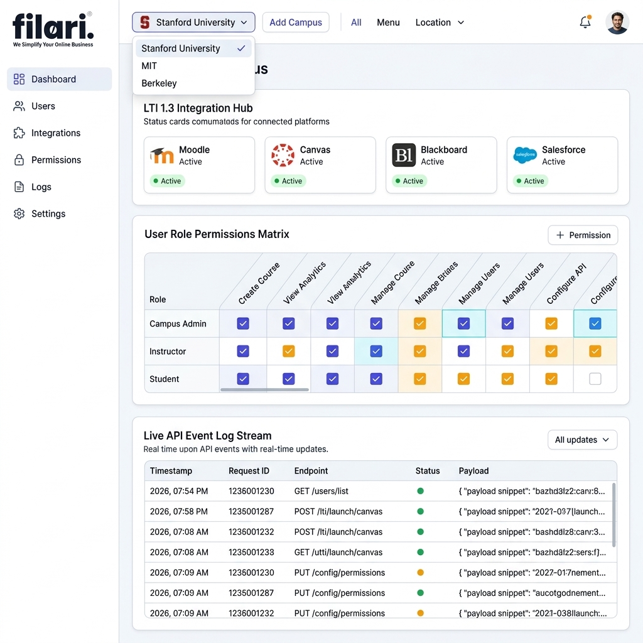Image resolution: width=643 pixels, height=643 pixels.
Task: Select Berkeley from campus list
Action: [193, 84]
